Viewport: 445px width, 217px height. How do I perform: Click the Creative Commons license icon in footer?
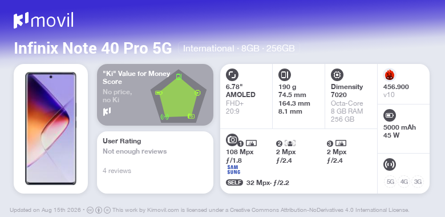pos(90,210)
